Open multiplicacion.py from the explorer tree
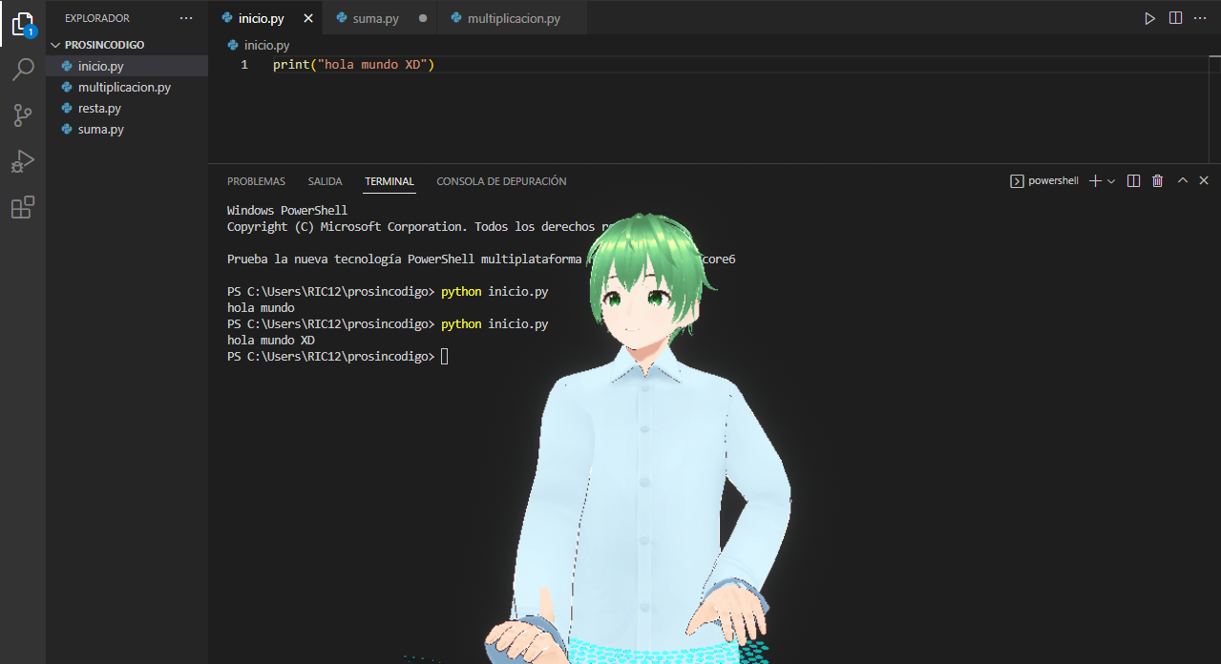The width and height of the screenshot is (1221, 664). [126, 87]
